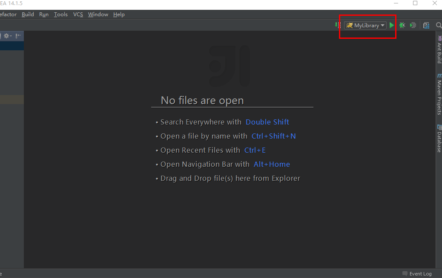The height and width of the screenshot is (278, 442).
Task: Start debugging with the green bug icon
Action: [x=402, y=26]
